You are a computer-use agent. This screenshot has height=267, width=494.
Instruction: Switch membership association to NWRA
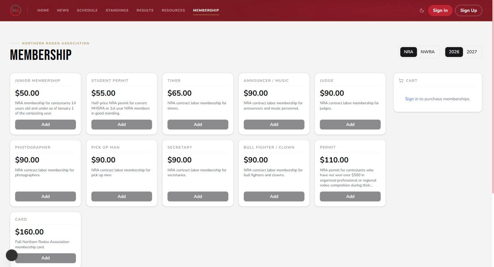point(428,52)
